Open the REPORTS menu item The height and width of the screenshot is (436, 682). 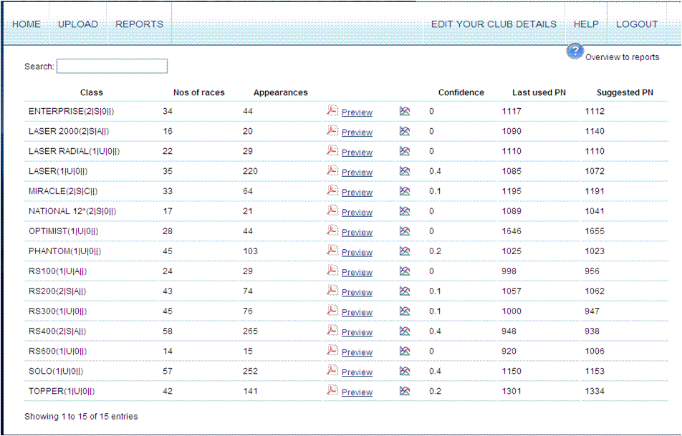tap(139, 24)
